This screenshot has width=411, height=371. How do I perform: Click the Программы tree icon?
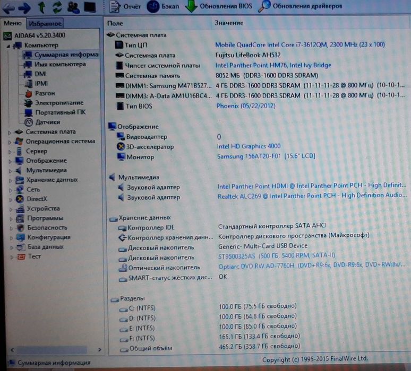pyautogui.click(x=21, y=218)
